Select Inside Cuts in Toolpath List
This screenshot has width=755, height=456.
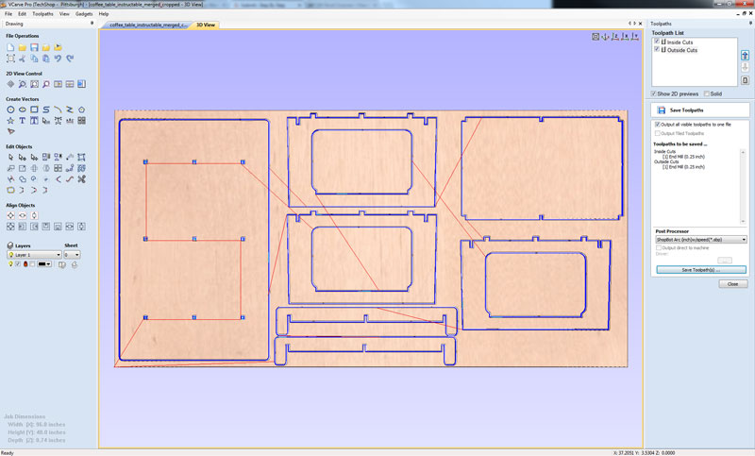tap(679, 42)
